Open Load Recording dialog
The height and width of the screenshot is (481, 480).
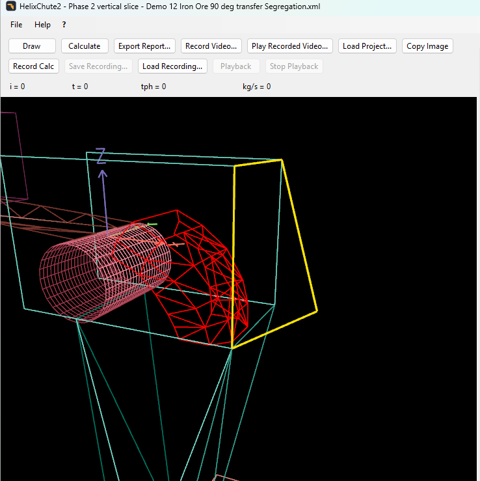tap(172, 66)
